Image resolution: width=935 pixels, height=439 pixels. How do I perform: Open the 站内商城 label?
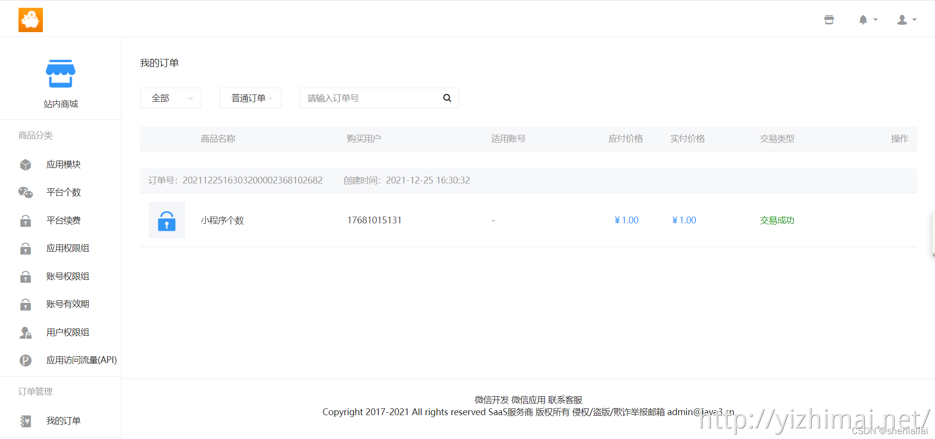(60, 104)
